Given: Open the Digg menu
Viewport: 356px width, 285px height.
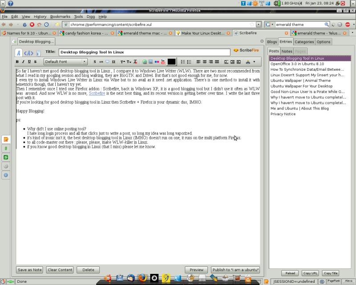Looking at the screenshot, I should [x=91, y=16].
